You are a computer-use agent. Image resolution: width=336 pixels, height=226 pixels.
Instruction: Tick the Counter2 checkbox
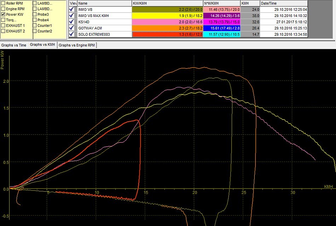click(x=35, y=31)
